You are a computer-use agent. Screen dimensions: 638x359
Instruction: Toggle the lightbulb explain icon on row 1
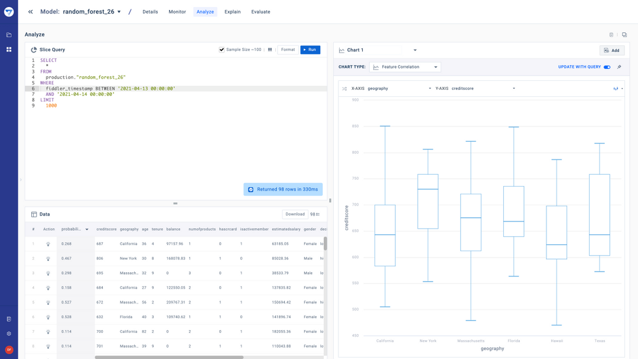[48, 243]
